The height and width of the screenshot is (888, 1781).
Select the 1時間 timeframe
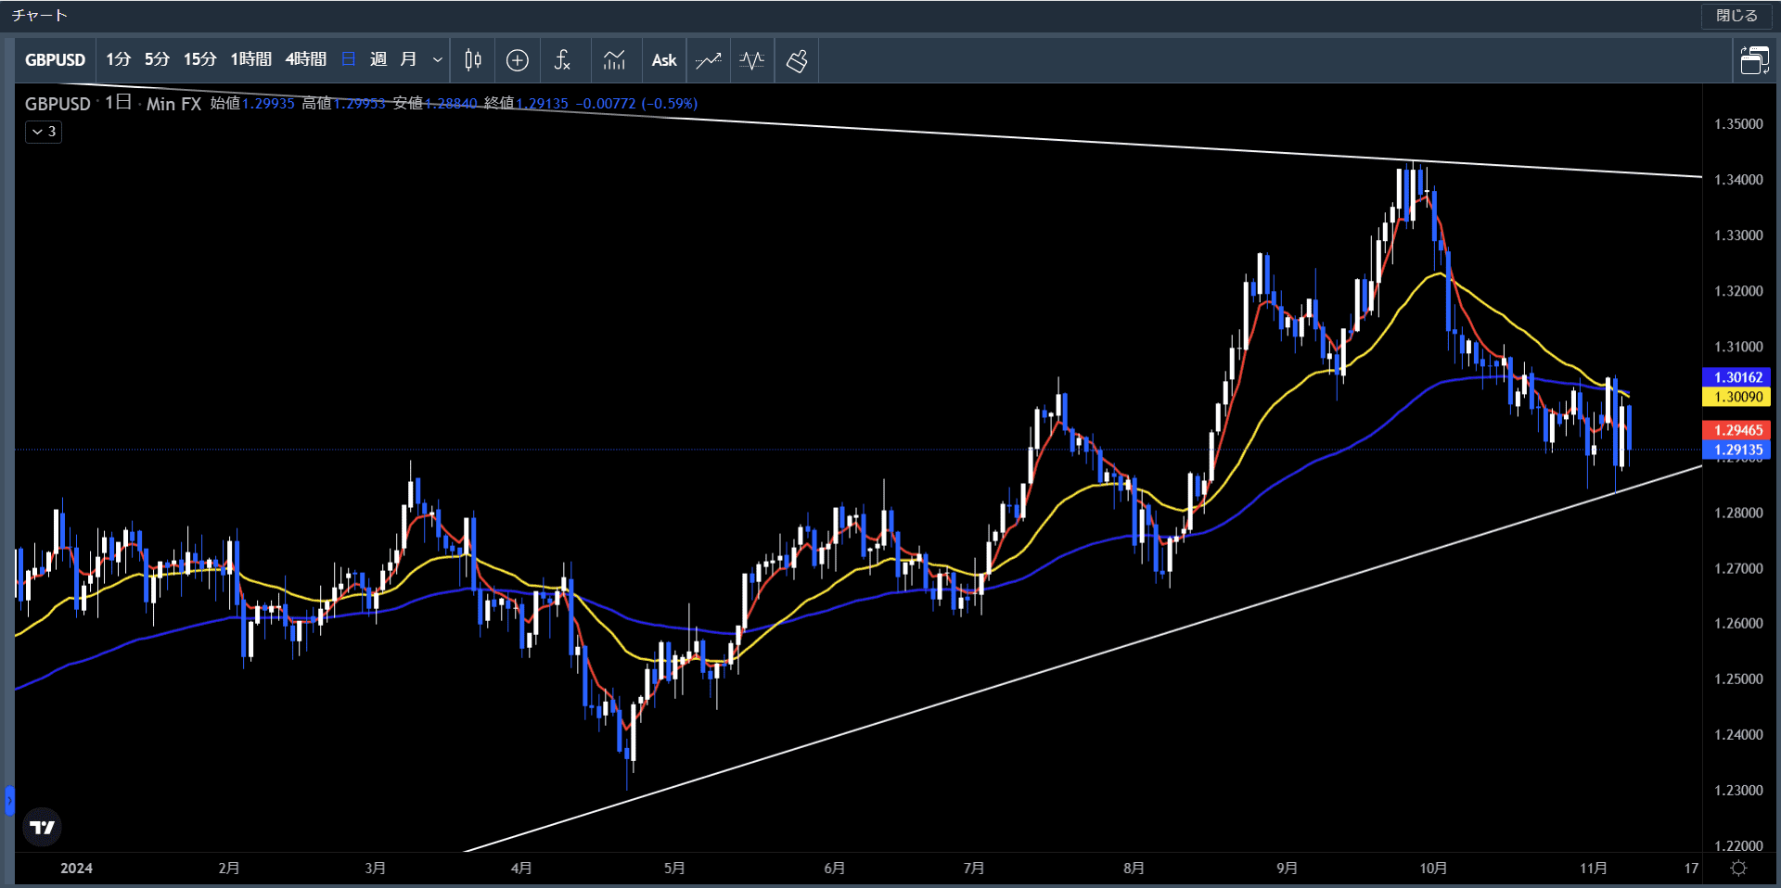pos(250,60)
